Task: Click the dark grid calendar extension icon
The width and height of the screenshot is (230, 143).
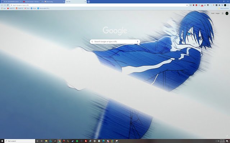Action: pyautogui.click(x=216, y=5)
